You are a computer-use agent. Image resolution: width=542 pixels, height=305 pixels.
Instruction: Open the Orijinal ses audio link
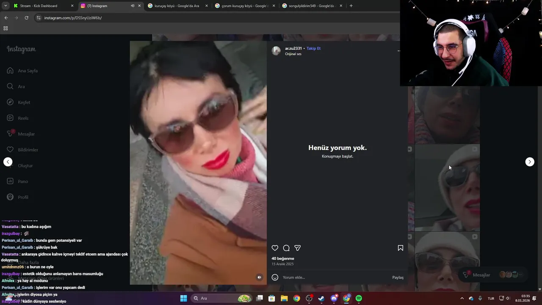click(x=293, y=54)
